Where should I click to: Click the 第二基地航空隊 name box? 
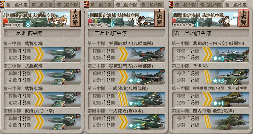point(126,33)
